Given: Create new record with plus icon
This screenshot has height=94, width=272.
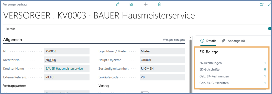Looking at the screenshot, I should tap(146, 5).
